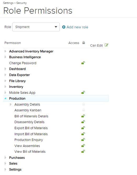Click Bill of Materials Details unlock icon
Image resolution: width=137 pixels, height=175 pixels.
(x=83, y=116)
